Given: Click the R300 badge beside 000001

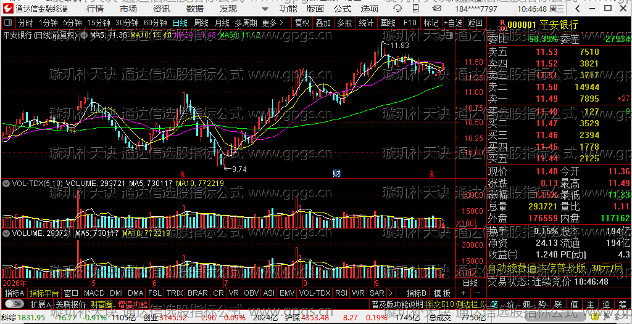Looking at the screenshot, I should (x=502, y=25).
